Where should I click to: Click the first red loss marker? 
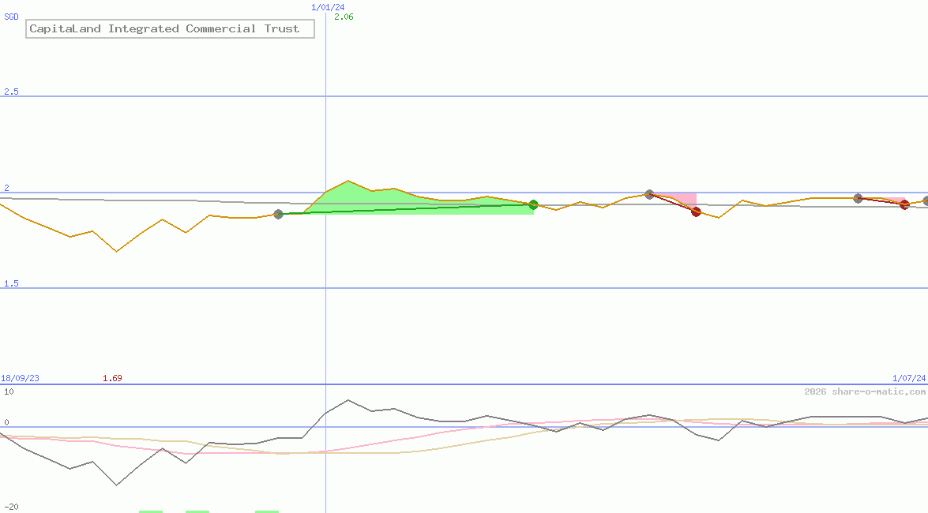(696, 212)
